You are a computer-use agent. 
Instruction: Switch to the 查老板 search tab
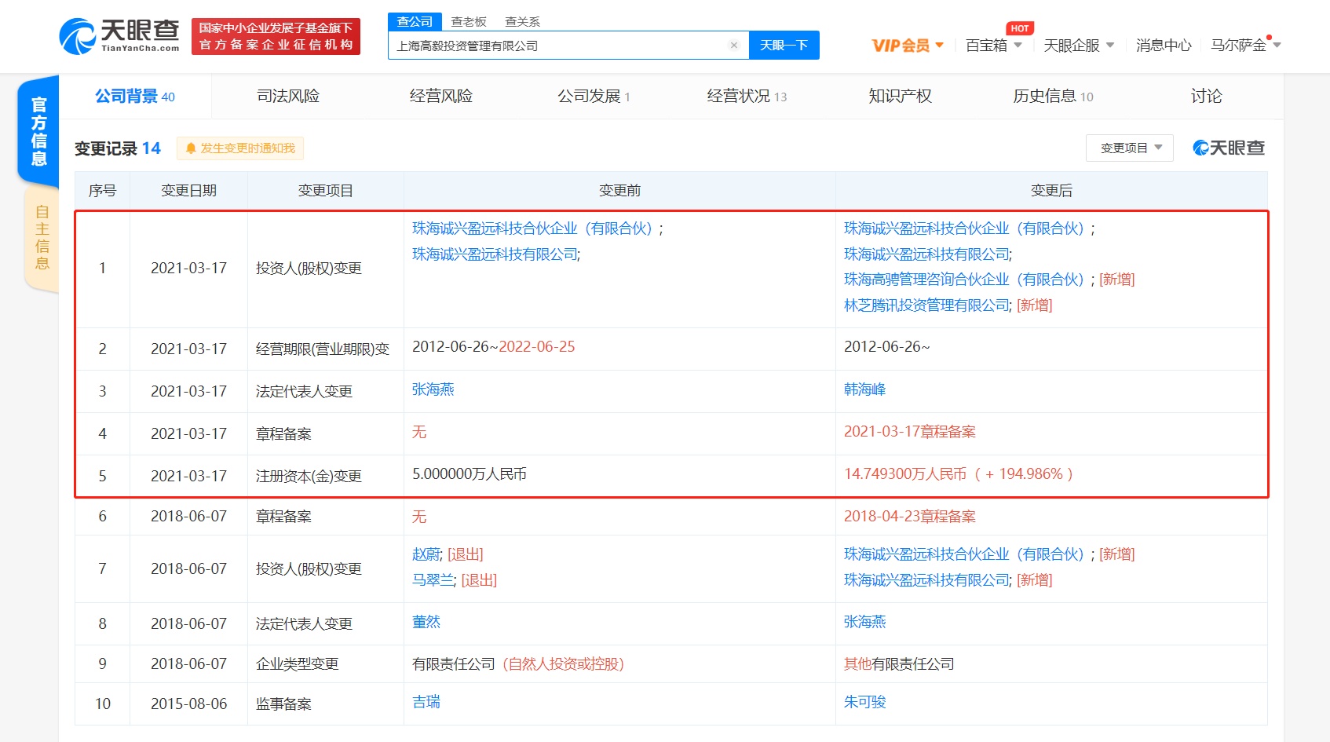point(469,21)
